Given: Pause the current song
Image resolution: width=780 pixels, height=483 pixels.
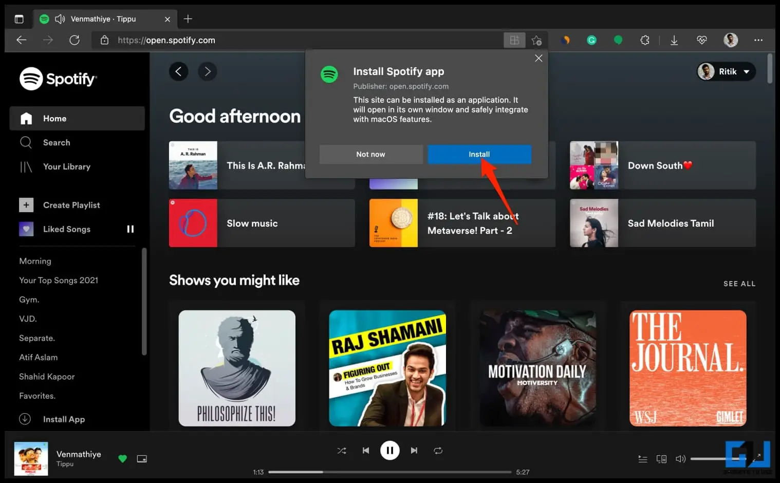Looking at the screenshot, I should 390,451.
